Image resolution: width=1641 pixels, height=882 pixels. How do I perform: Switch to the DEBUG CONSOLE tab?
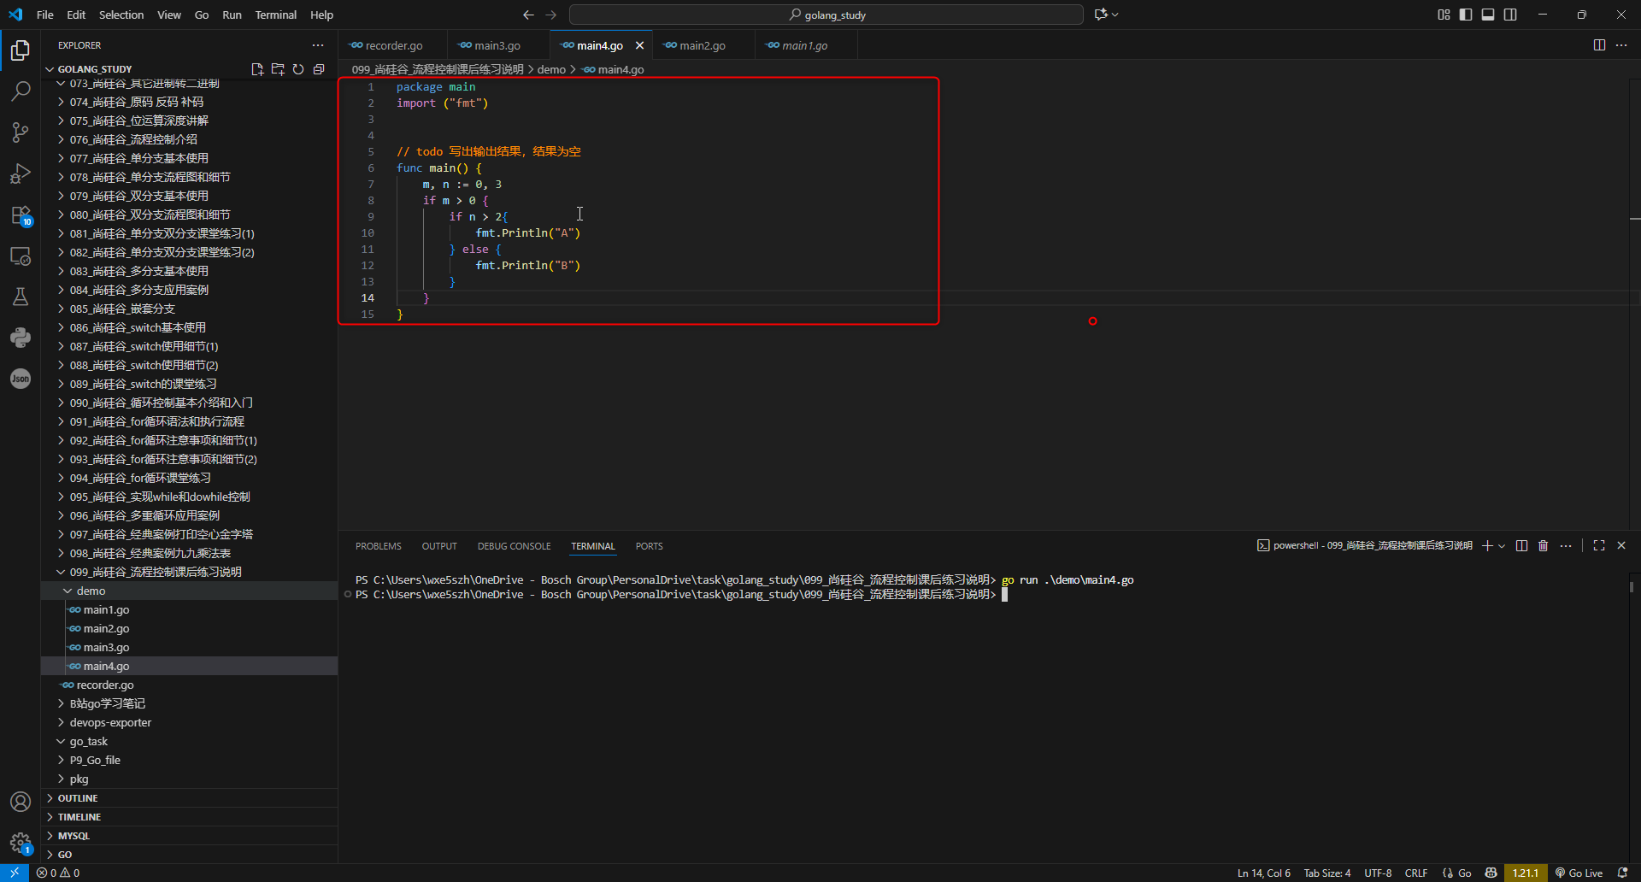point(514,546)
